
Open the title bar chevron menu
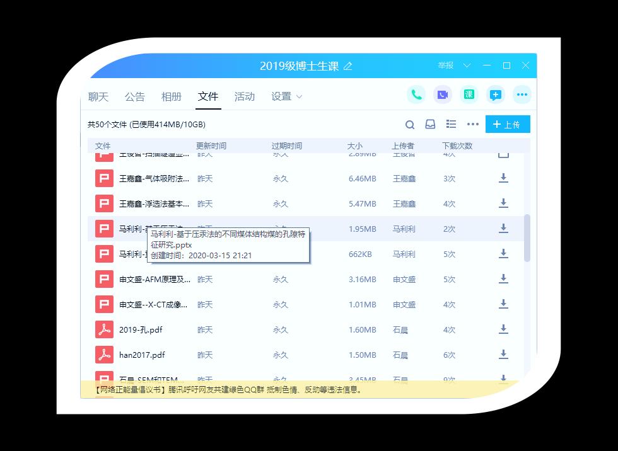(x=467, y=66)
